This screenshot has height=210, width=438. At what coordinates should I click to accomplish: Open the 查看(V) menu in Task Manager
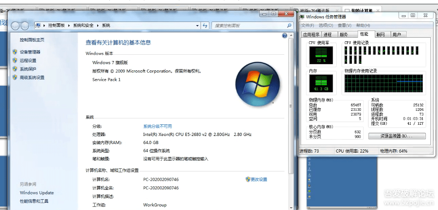click(344, 26)
